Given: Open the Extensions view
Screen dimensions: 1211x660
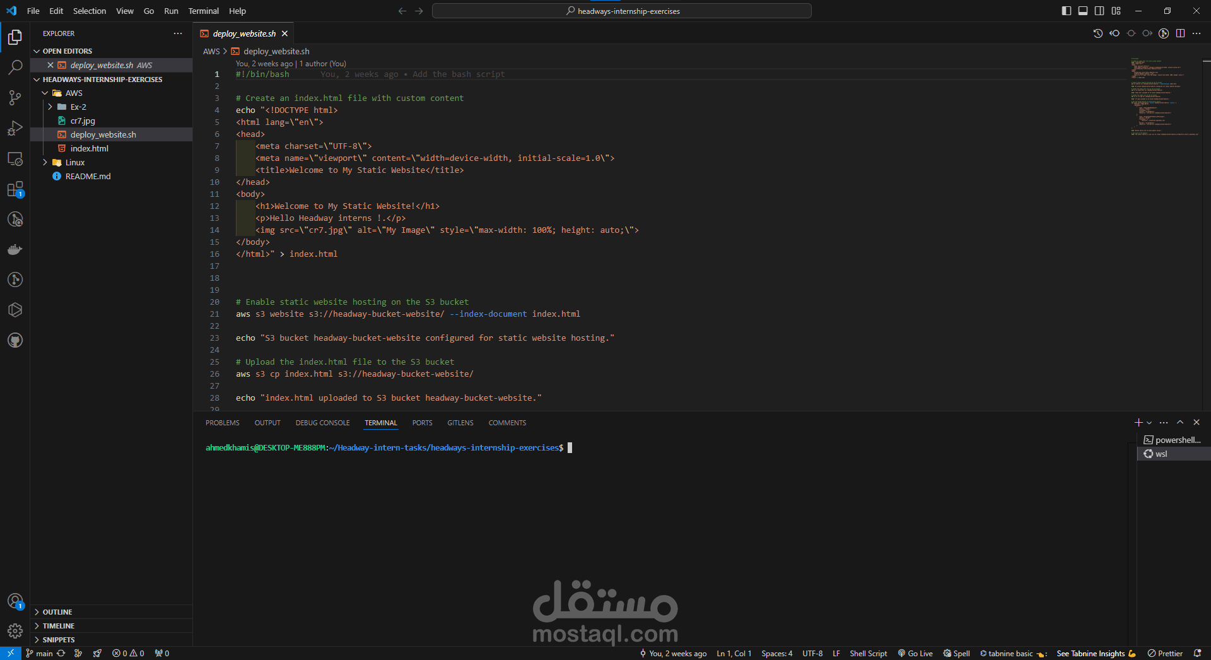Looking at the screenshot, I should click(x=15, y=189).
